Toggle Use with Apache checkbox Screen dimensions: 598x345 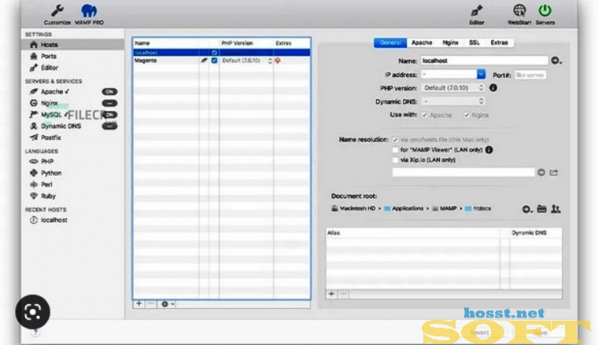click(x=424, y=115)
